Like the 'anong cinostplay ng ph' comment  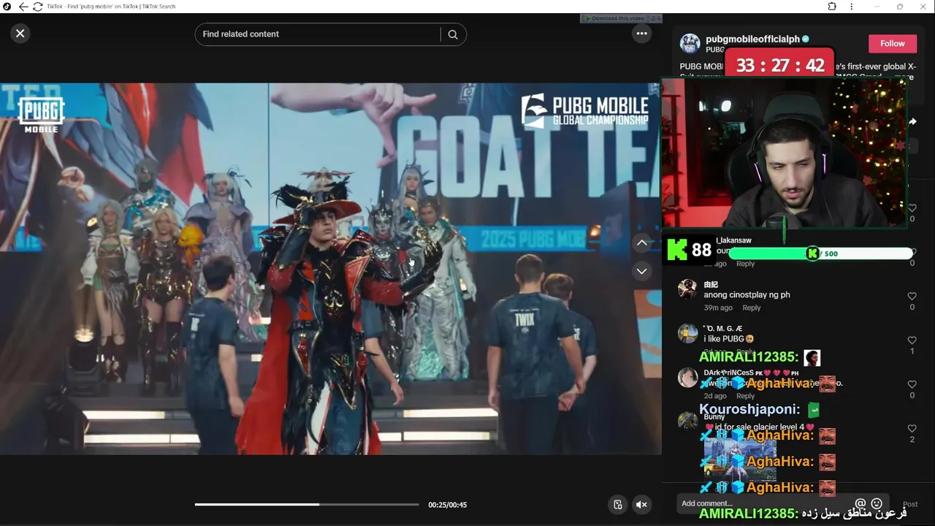click(x=912, y=296)
